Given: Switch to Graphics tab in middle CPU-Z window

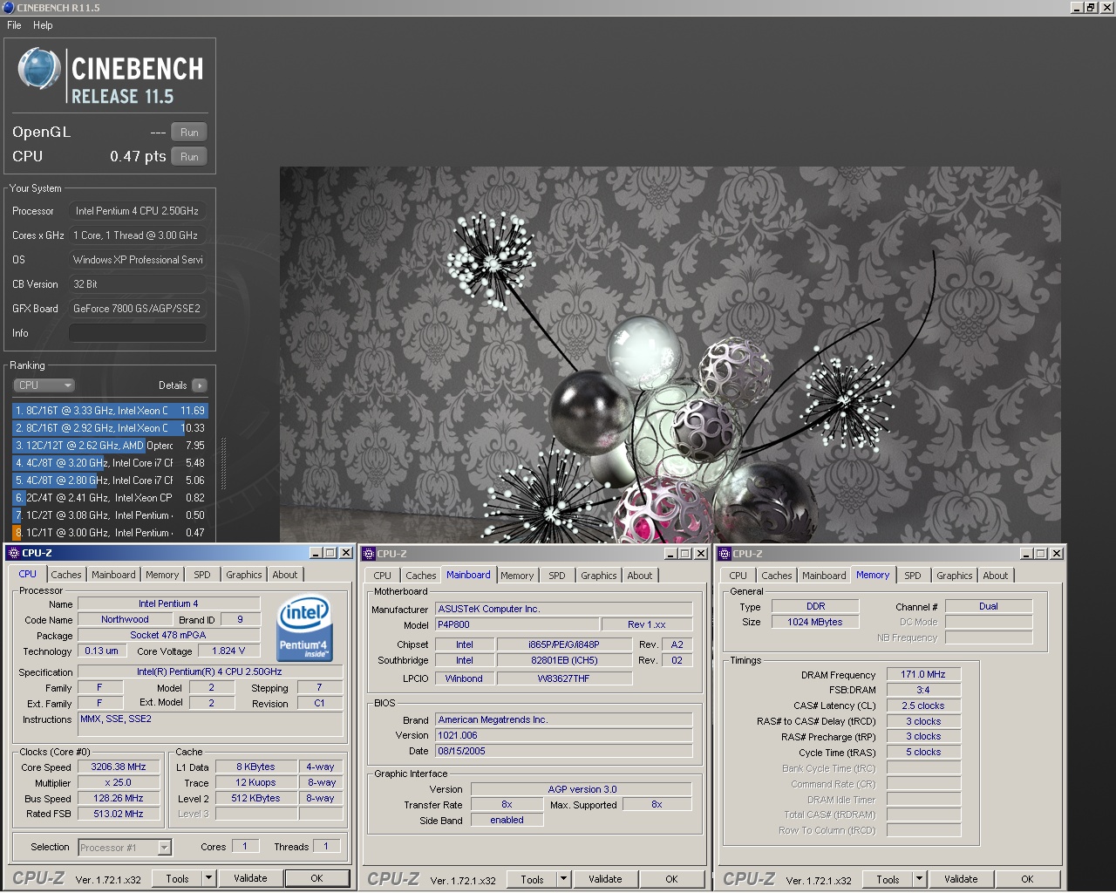Looking at the screenshot, I should (598, 576).
